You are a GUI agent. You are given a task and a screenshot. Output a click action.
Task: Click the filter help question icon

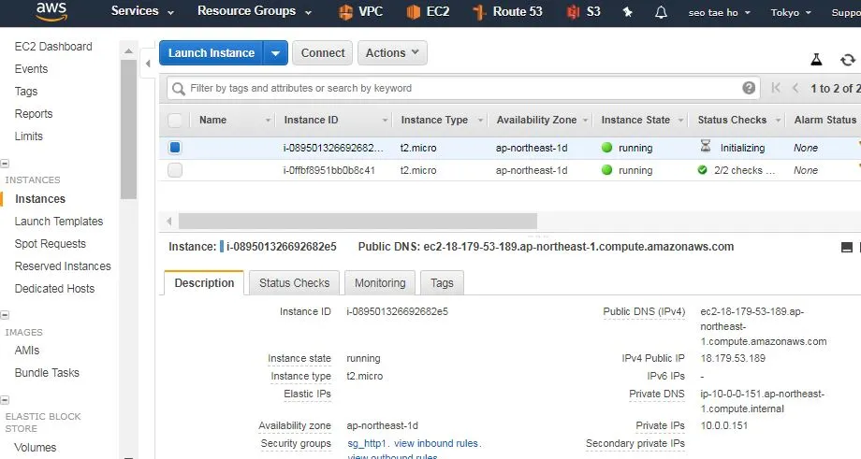tap(749, 88)
